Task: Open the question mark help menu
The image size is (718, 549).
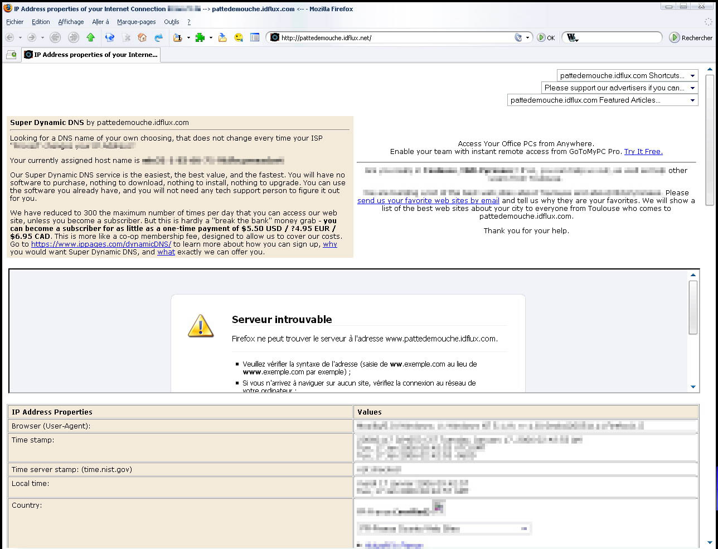Action: (189, 22)
